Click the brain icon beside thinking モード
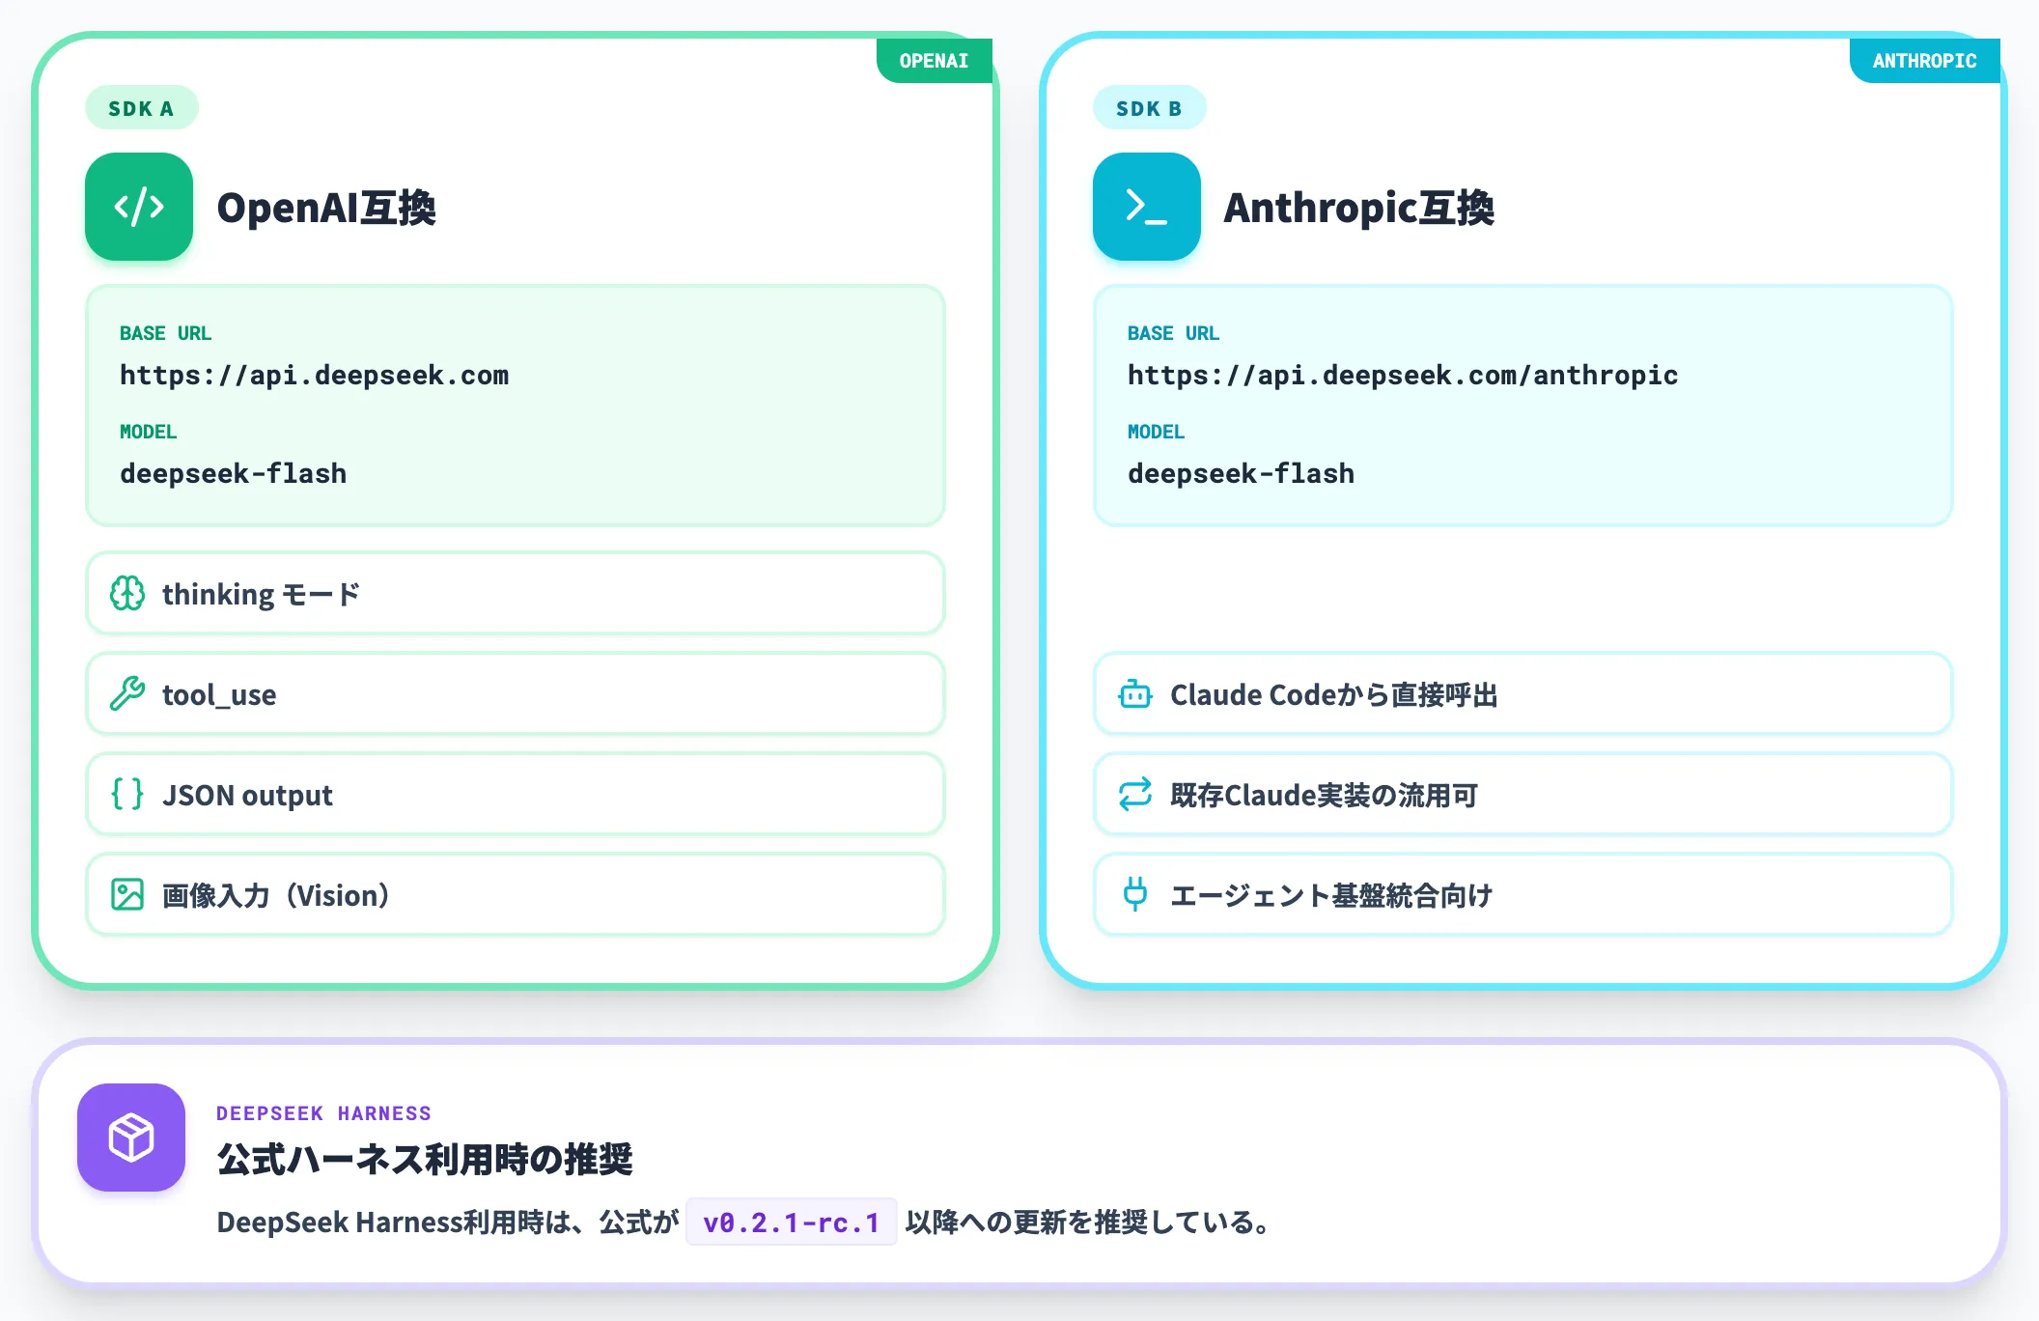This screenshot has height=1321, width=2039. coord(127,594)
